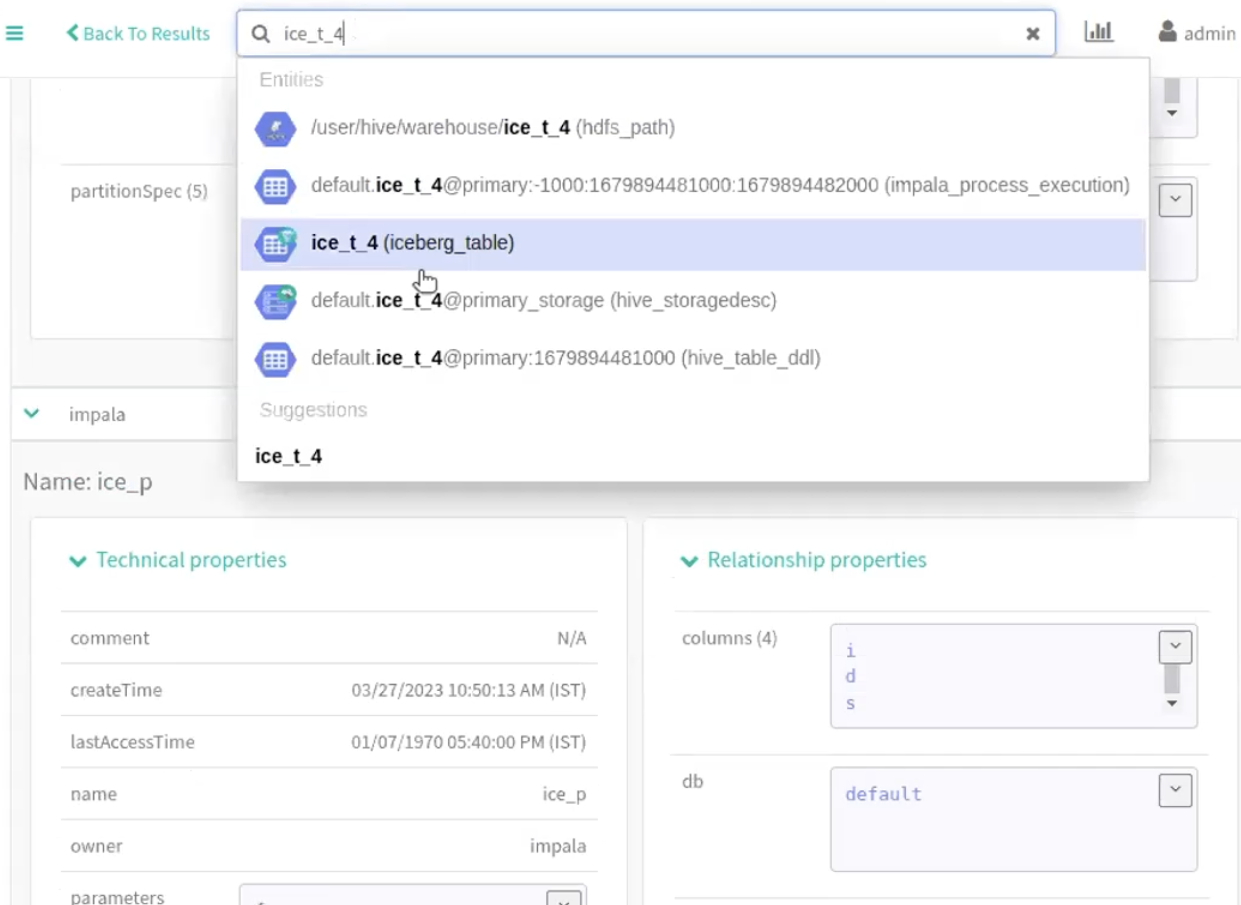Viewport: 1241px width, 905px height.
Task: Click the iceberg_table entity icon
Action: pos(275,244)
